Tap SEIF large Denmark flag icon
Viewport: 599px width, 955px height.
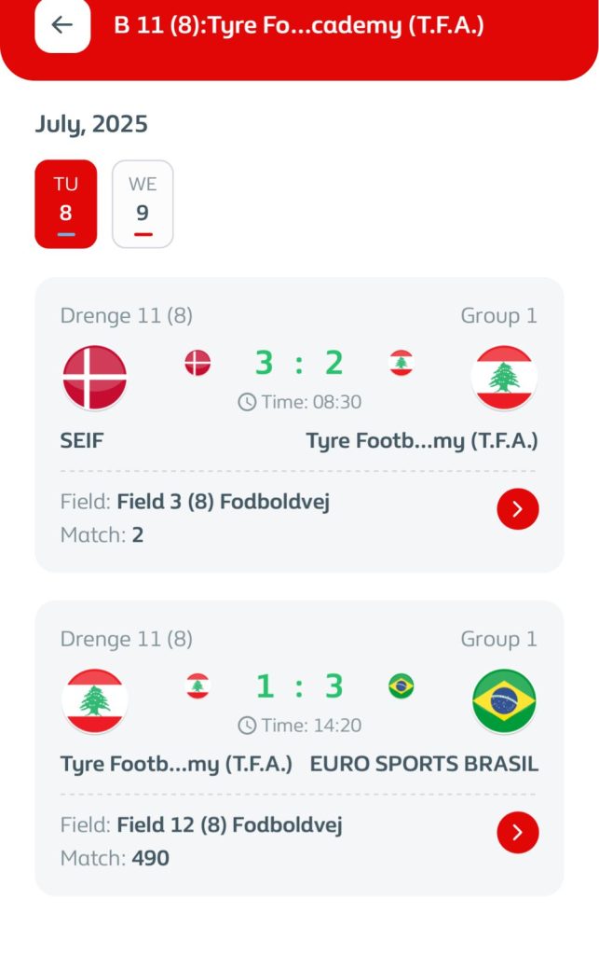[x=95, y=377]
